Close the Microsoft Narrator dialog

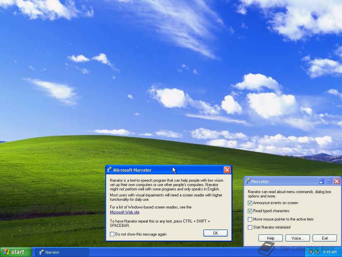tap(227, 170)
